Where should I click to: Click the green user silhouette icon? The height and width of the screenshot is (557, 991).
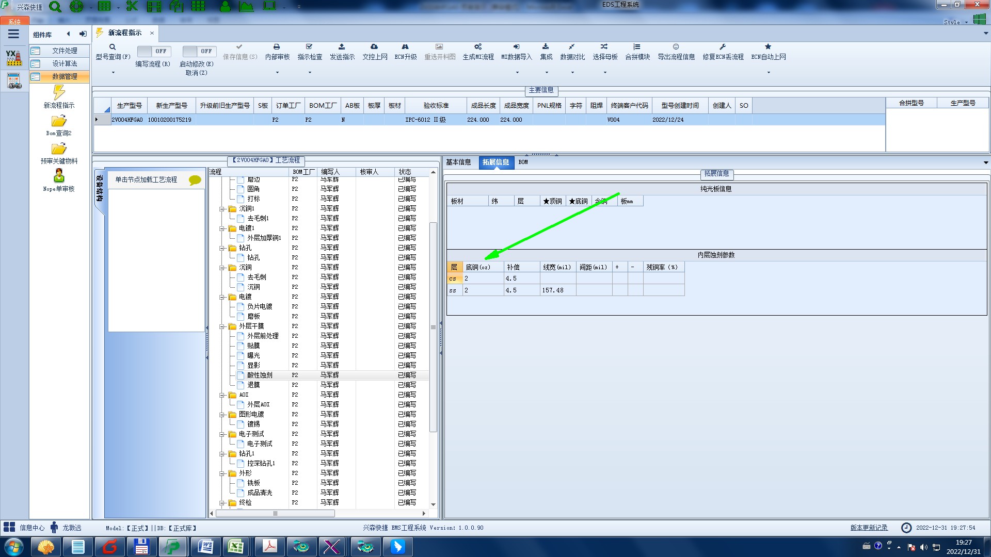coord(225,6)
